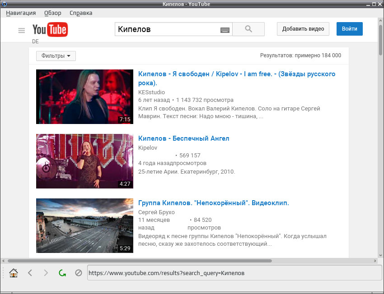Open the YouTube hamburger guide menu
Viewport: 384px width, 294px height.
pyautogui.click(x=22, y=30)
